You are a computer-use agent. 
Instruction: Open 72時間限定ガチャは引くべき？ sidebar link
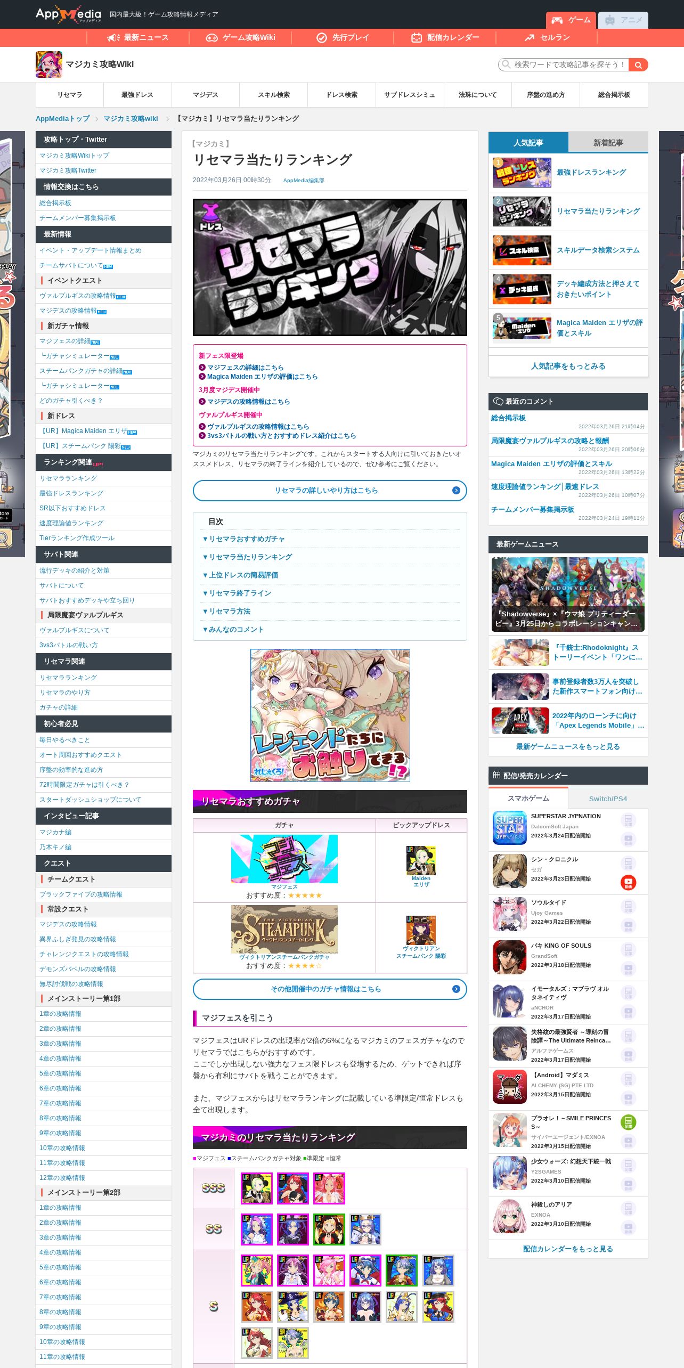coord(84,785)
